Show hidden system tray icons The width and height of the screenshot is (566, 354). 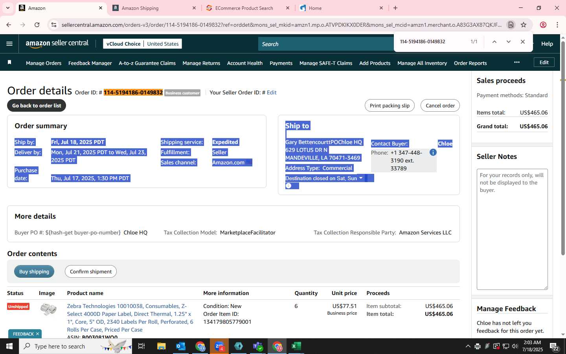point(468,346)
